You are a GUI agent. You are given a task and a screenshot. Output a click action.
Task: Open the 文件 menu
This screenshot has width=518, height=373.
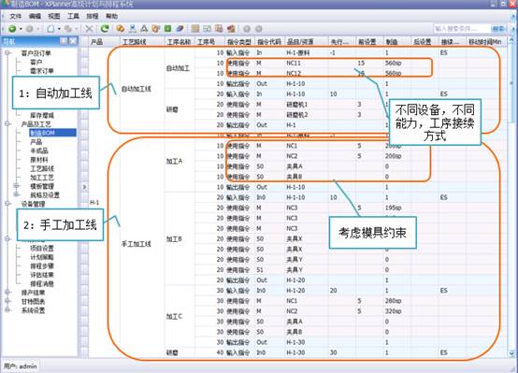point(15,16)
